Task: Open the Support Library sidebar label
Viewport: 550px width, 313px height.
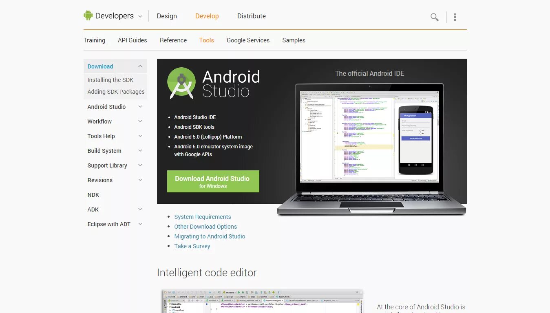Action: point(107,165)
